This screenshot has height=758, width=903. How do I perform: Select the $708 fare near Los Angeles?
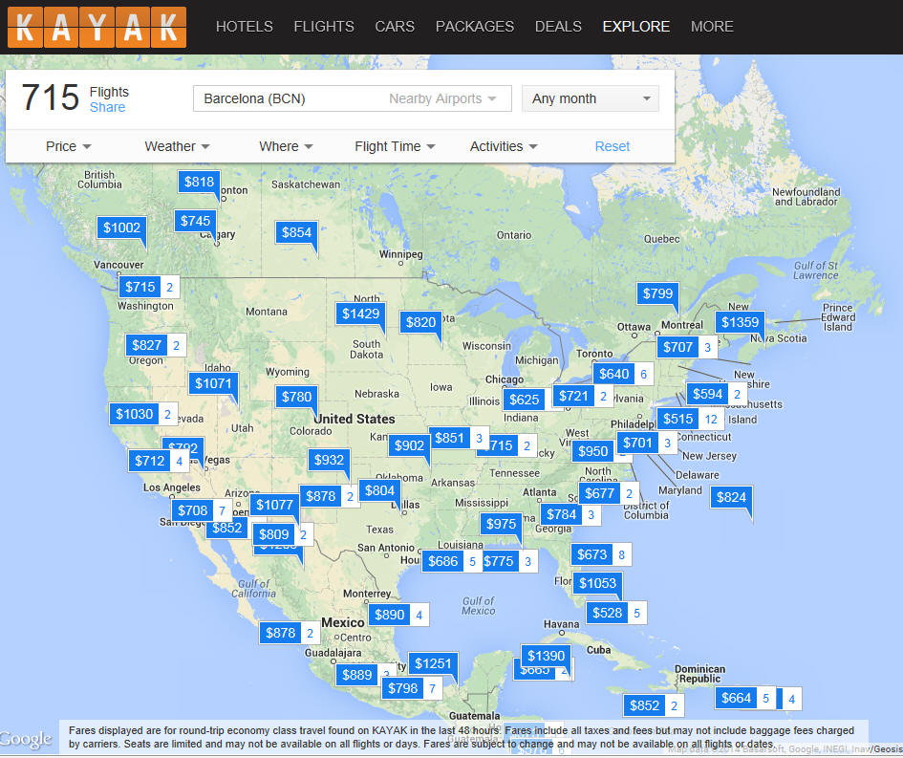tap(202, 510)
